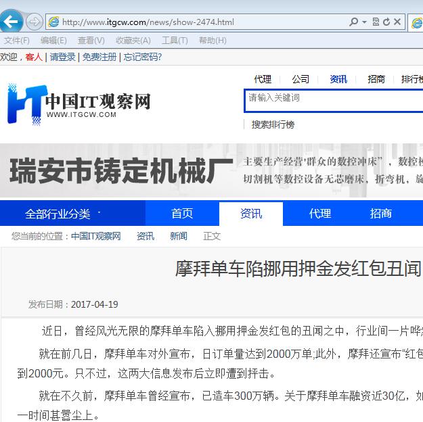Click paragraph starting 就在前几日
The width and height of the screenshot is (423, 422).
pyautogui.click(x=220, y=364)
